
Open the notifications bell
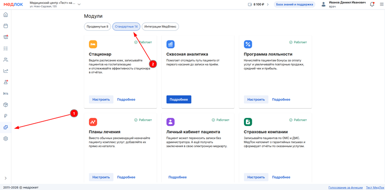[372, 4]
